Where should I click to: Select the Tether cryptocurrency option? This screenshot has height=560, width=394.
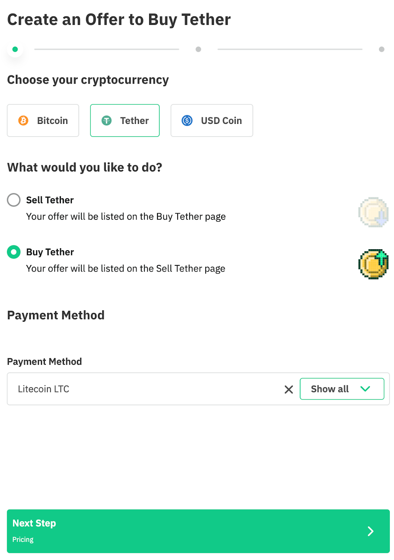pyautogui.click(x=125, y=120)
